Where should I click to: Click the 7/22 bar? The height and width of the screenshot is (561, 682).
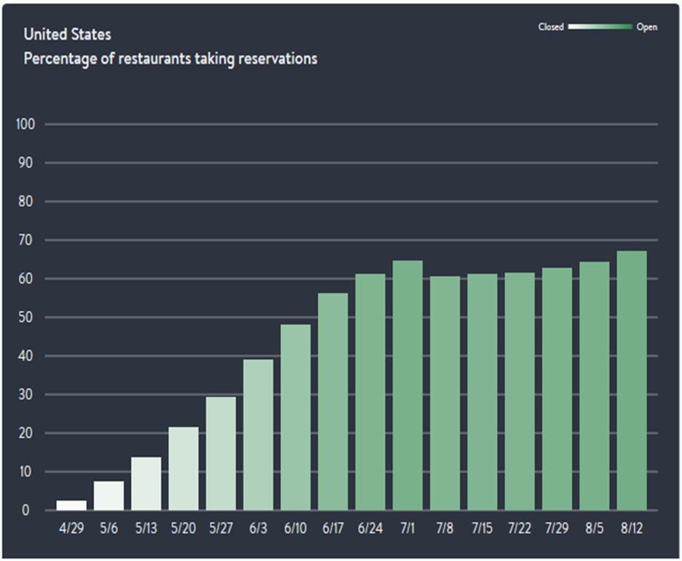[x=520, y=391]
